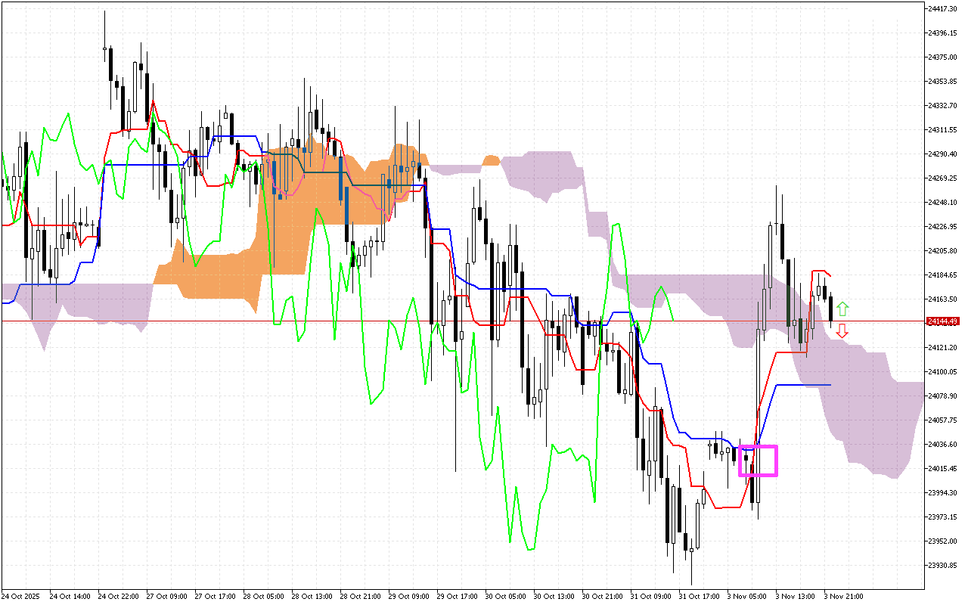Click the 24290.40 price scale label

[943, 154]
